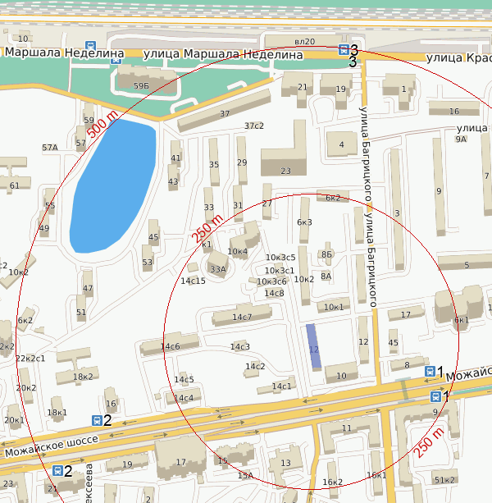492x503 pixels.
Task: Select large building 17 south of highway
Action: tap(180, 460)
